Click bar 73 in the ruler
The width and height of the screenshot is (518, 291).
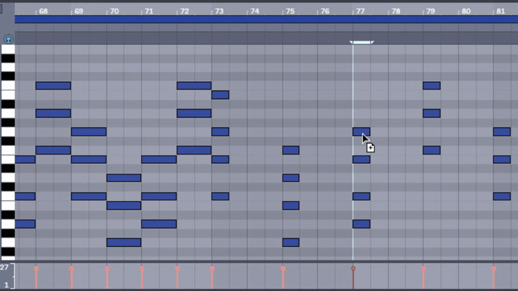coord(219,11)
